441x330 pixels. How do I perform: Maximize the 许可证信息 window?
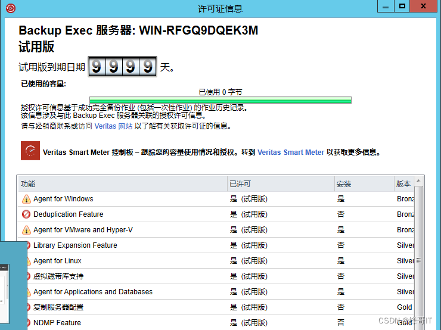tap(402, 6)
